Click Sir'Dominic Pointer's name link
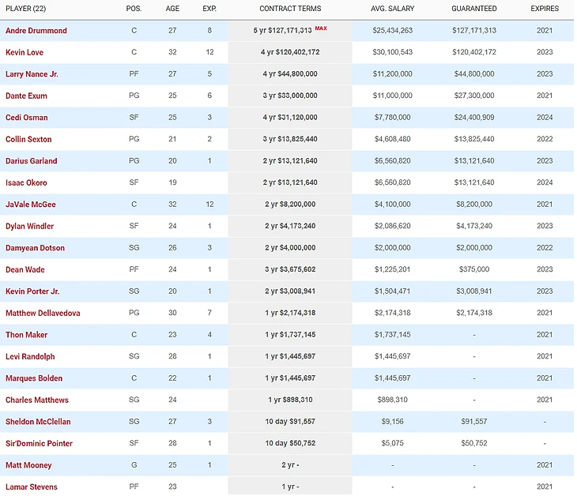 pyautogui.click(x=40, y=443)
